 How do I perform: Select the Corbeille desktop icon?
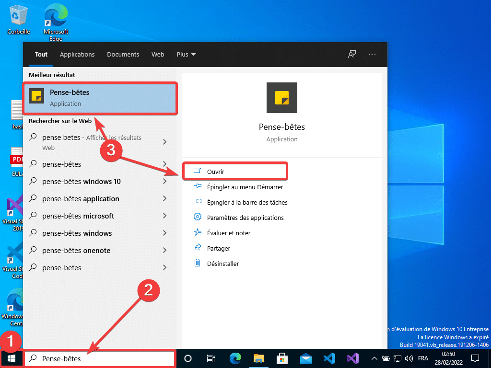point(19,19)
